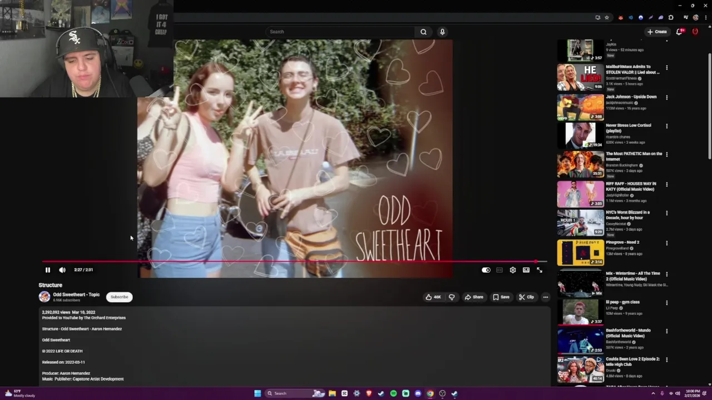The width and height of the screenshot is (712, 400).
Task: Start voice search with microphone
Action: tap(442, 32)
